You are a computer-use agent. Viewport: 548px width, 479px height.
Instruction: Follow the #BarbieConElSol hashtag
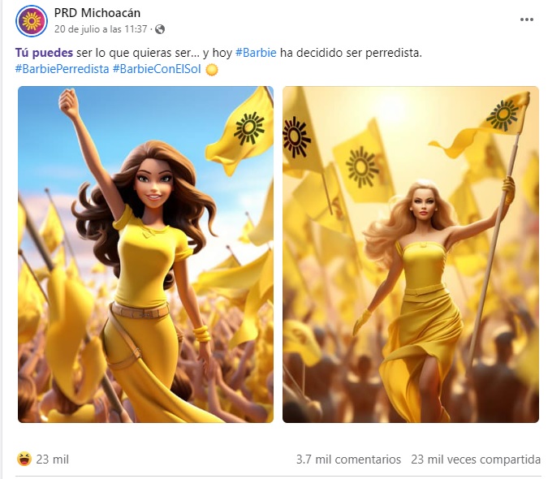(x=157, y=69)
